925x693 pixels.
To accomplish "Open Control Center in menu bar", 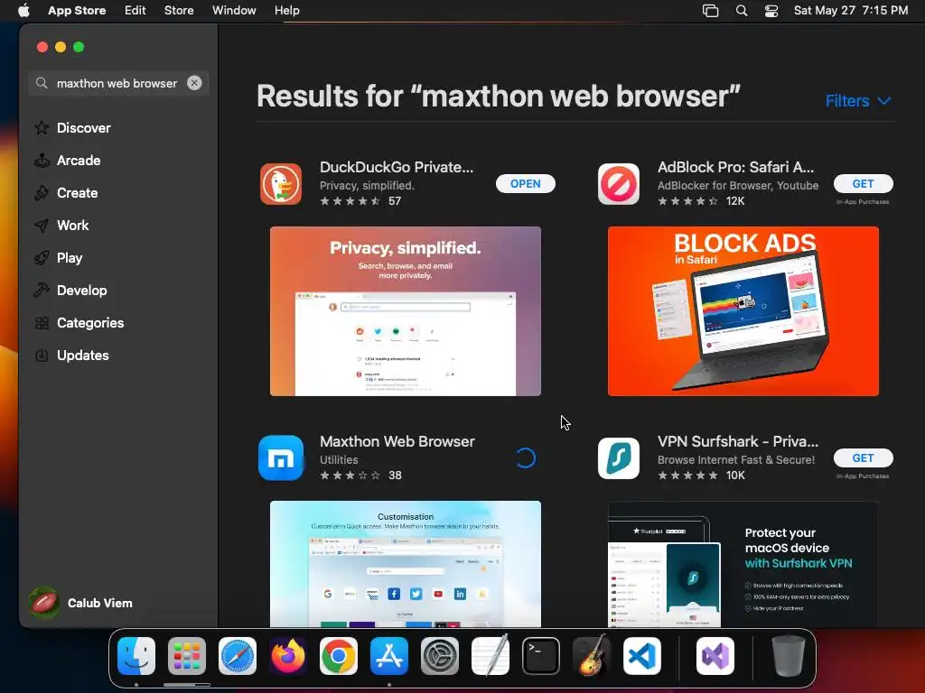I will click(x=771, y=11).
